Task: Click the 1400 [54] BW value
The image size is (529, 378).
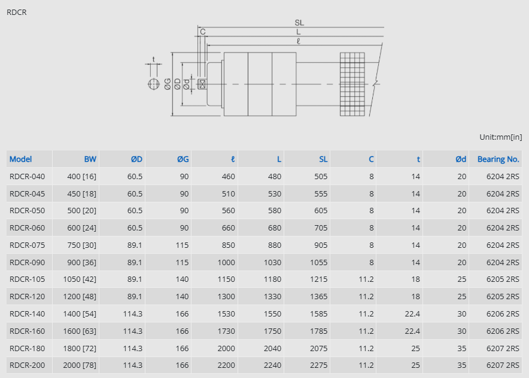Action: (82, 314)
